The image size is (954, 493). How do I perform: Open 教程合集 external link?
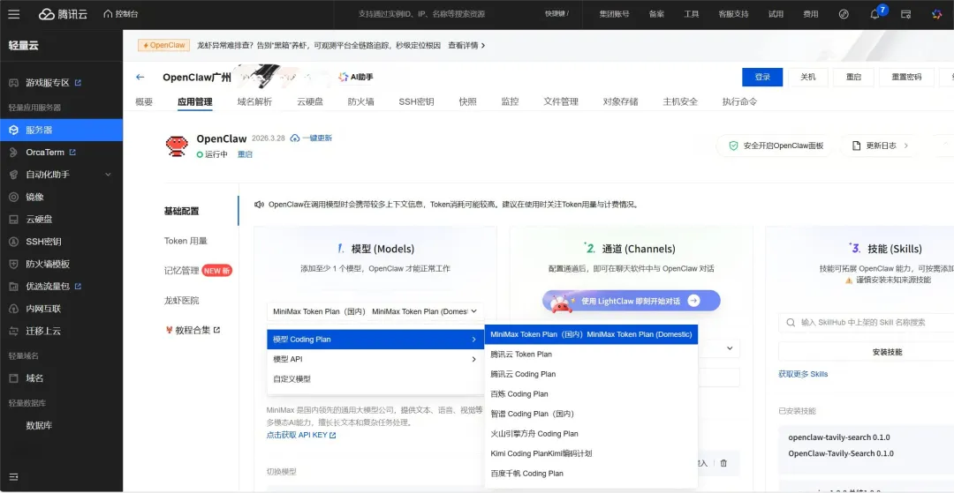click(193, 331)
